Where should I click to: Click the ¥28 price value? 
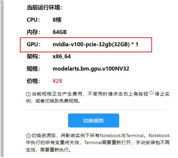(x=57, y=81)
